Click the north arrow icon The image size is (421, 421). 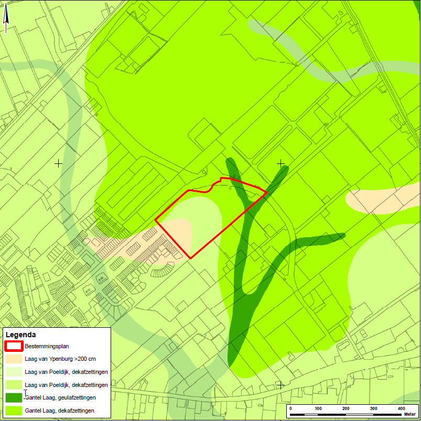pos(6,18)
